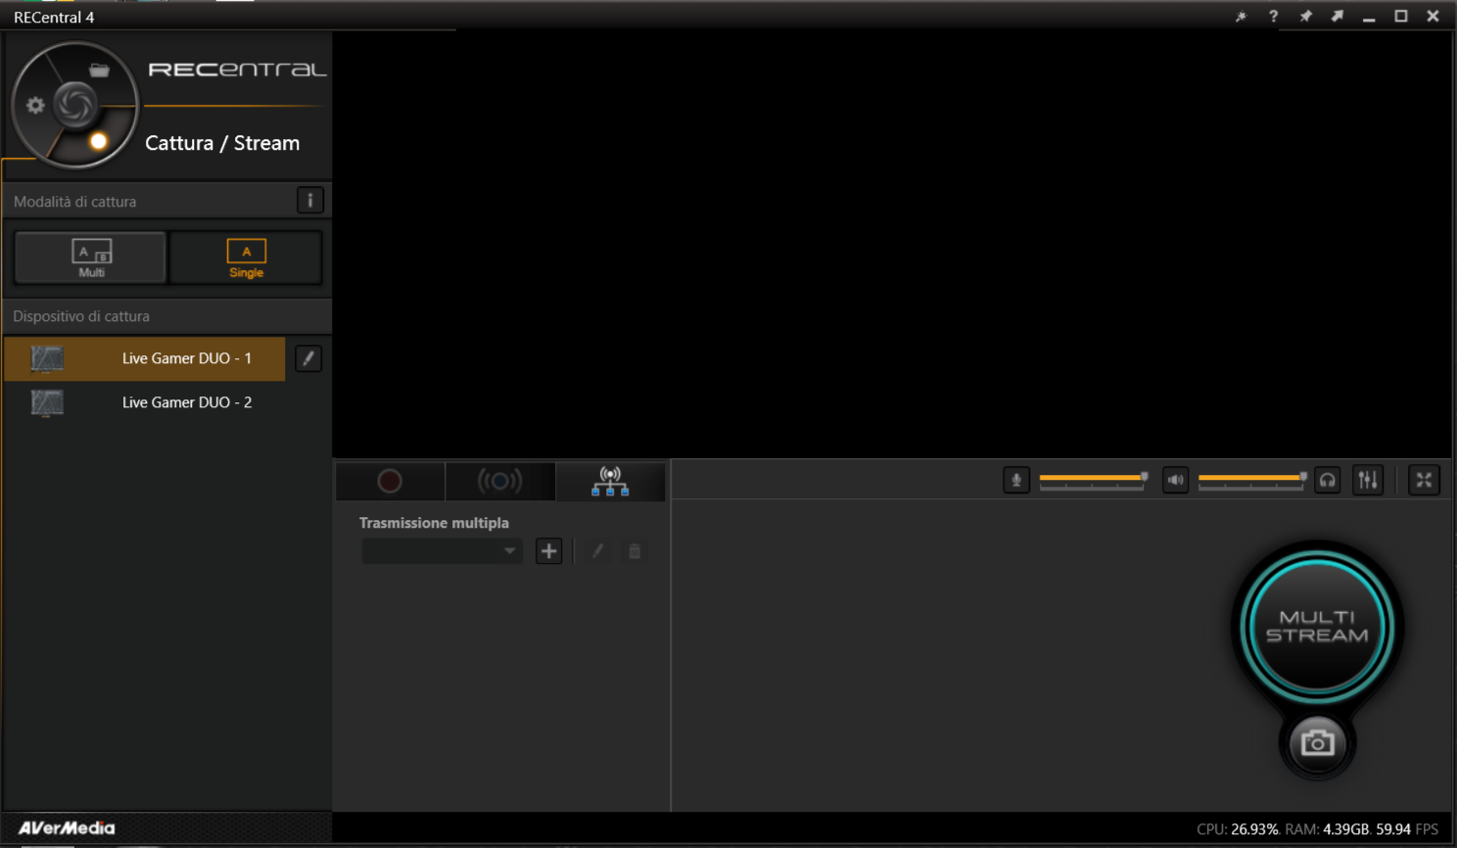1457x848 pixels.
Task: Switch to the Multi-stream network tab
Action: [x=610, y=481]
